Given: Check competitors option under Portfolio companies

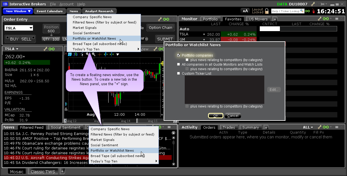Looking at the screenshot, I should [x=187, y=60].
